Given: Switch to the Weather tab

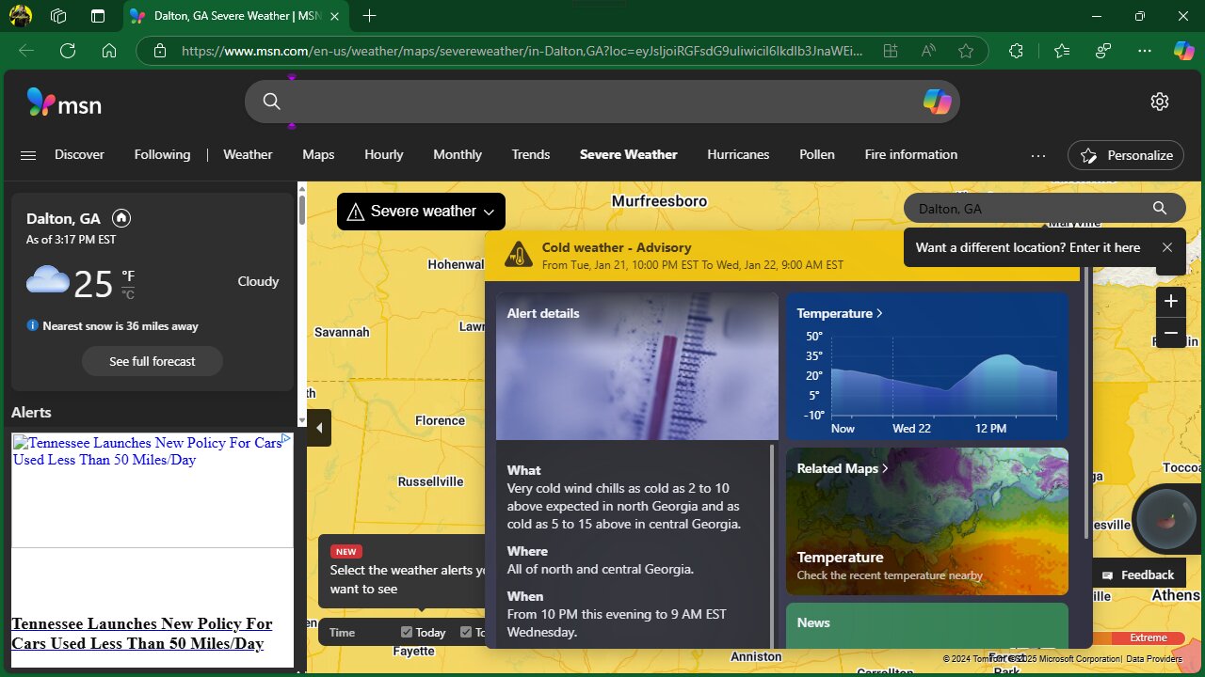Looking at the screenshot, I should click(248, 155).
